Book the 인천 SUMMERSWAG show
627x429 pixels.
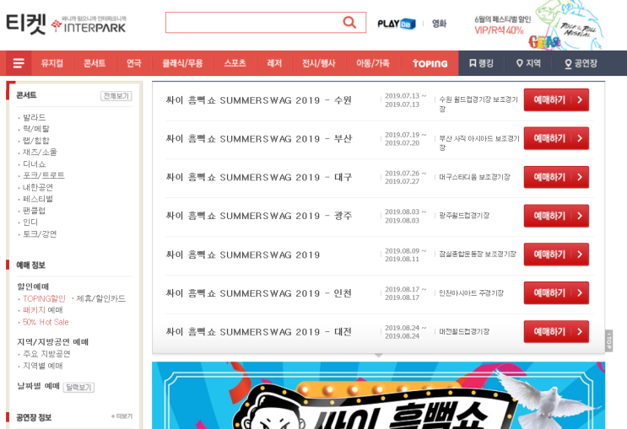point(556,292)
